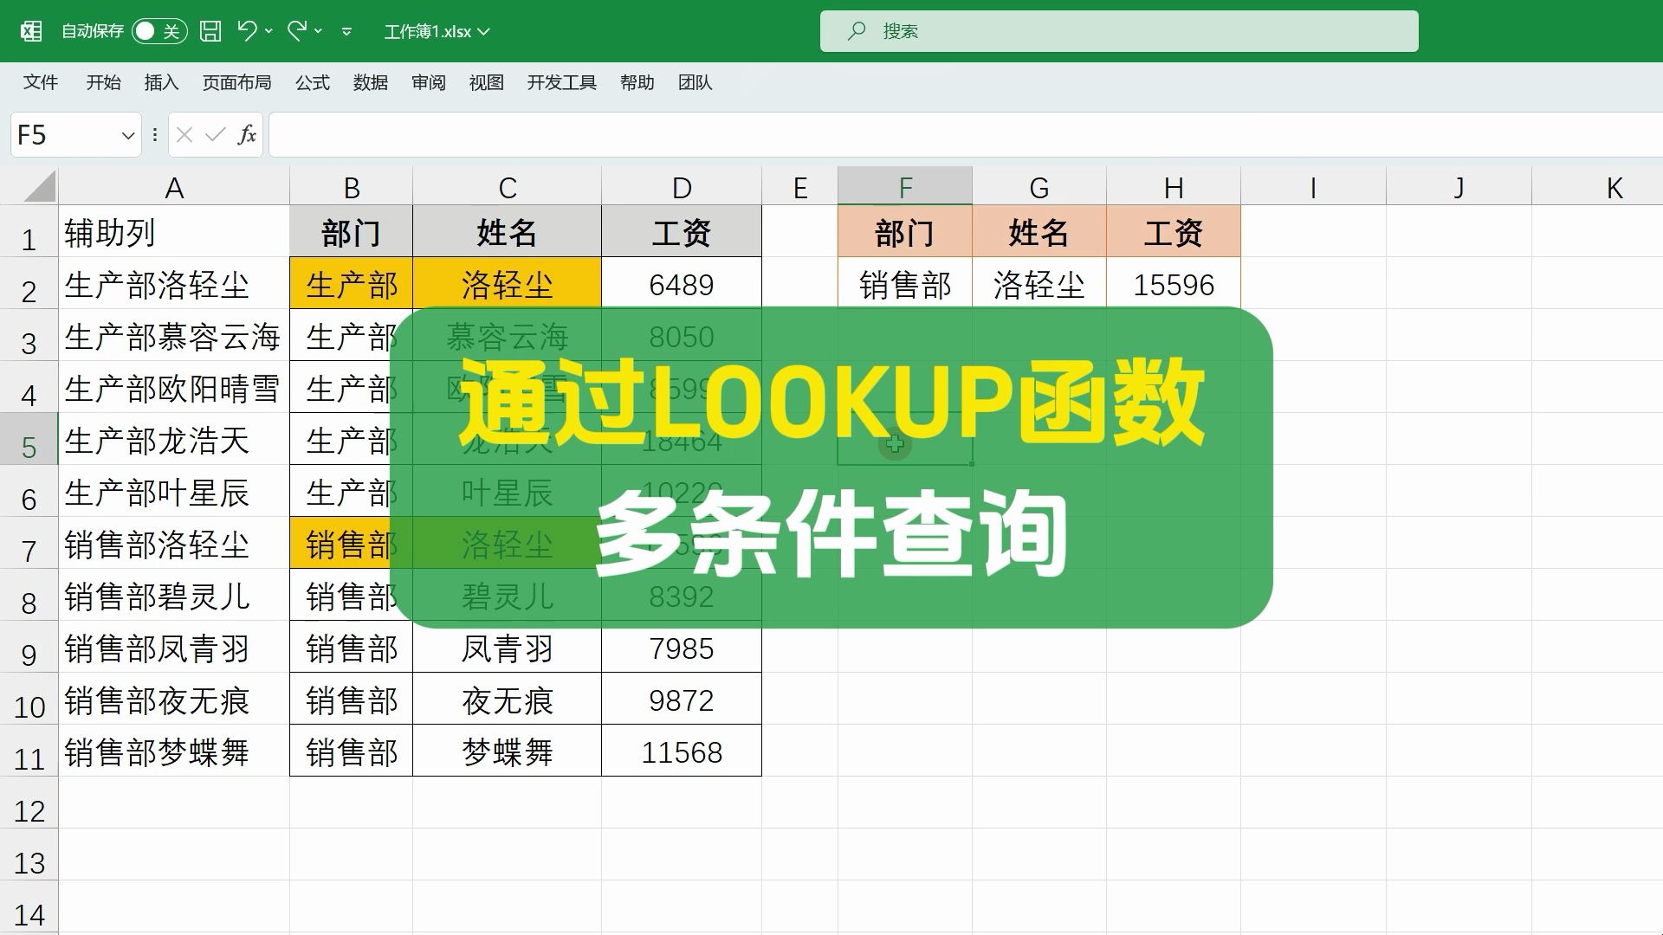Select column F header
Screen dimensions: 1663x935
[905, 187]
